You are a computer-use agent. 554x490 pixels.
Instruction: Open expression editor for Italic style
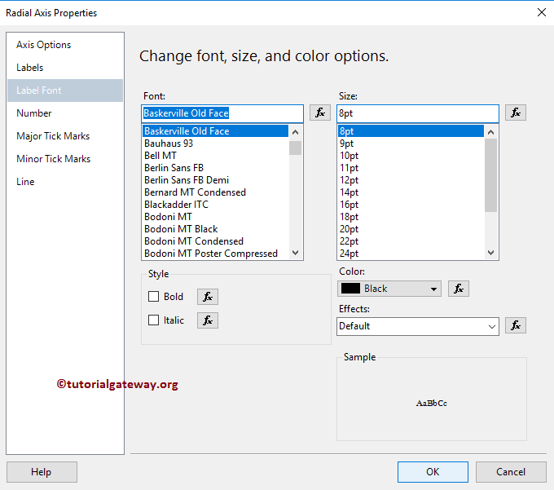[208, 320]
